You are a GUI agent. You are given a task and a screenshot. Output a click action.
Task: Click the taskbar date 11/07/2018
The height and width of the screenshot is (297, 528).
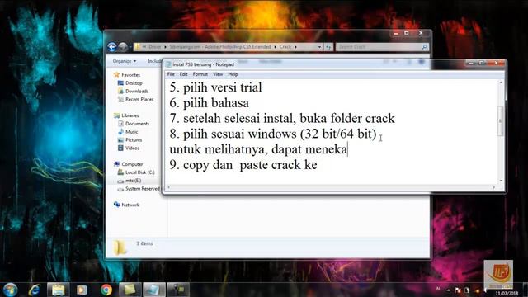click(x=506, y=294)
